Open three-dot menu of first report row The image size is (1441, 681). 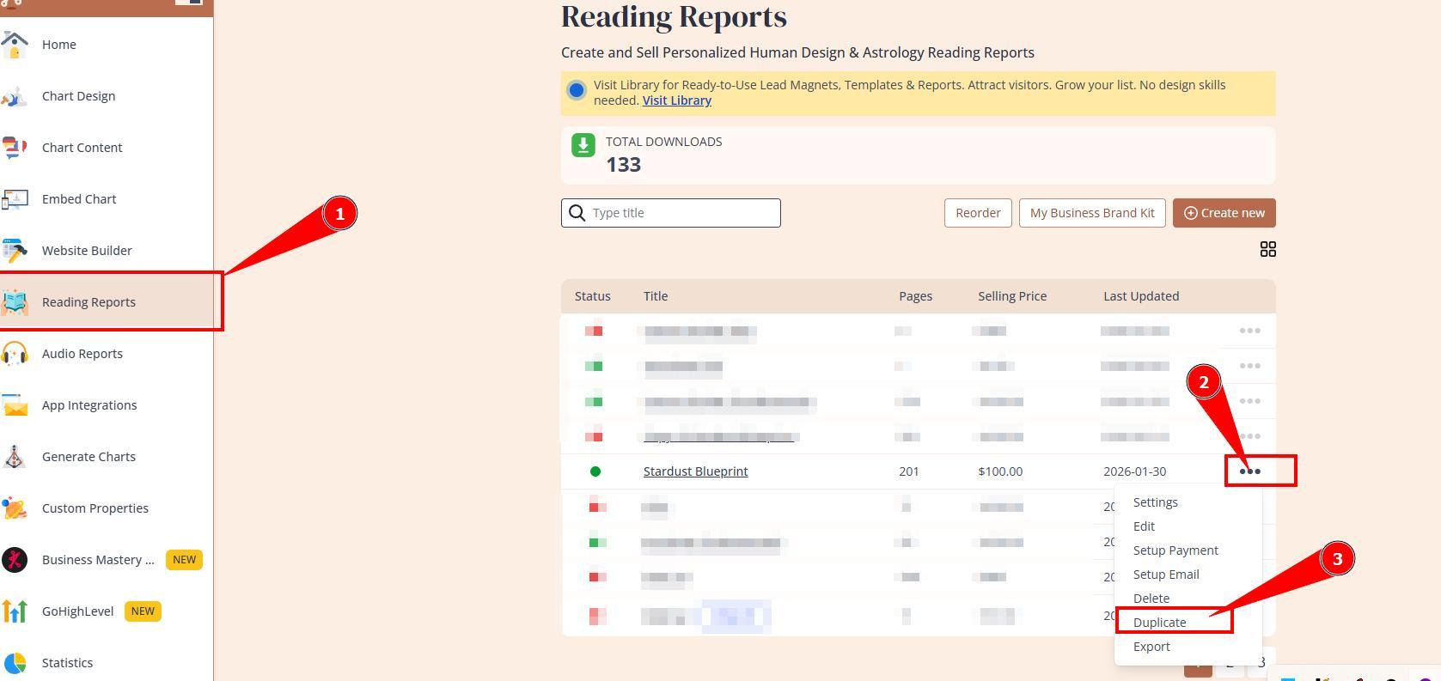[1249, 331]
